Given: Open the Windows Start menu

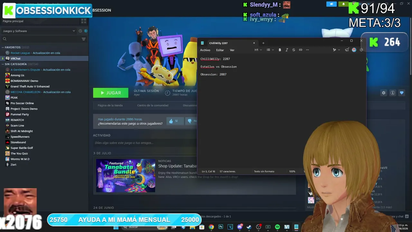Looking at the screenshot, I should [116, 227].
